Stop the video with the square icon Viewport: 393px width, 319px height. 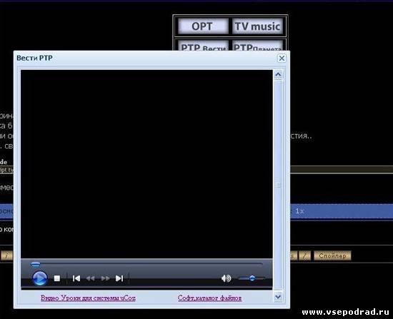[x=57, y=278]
